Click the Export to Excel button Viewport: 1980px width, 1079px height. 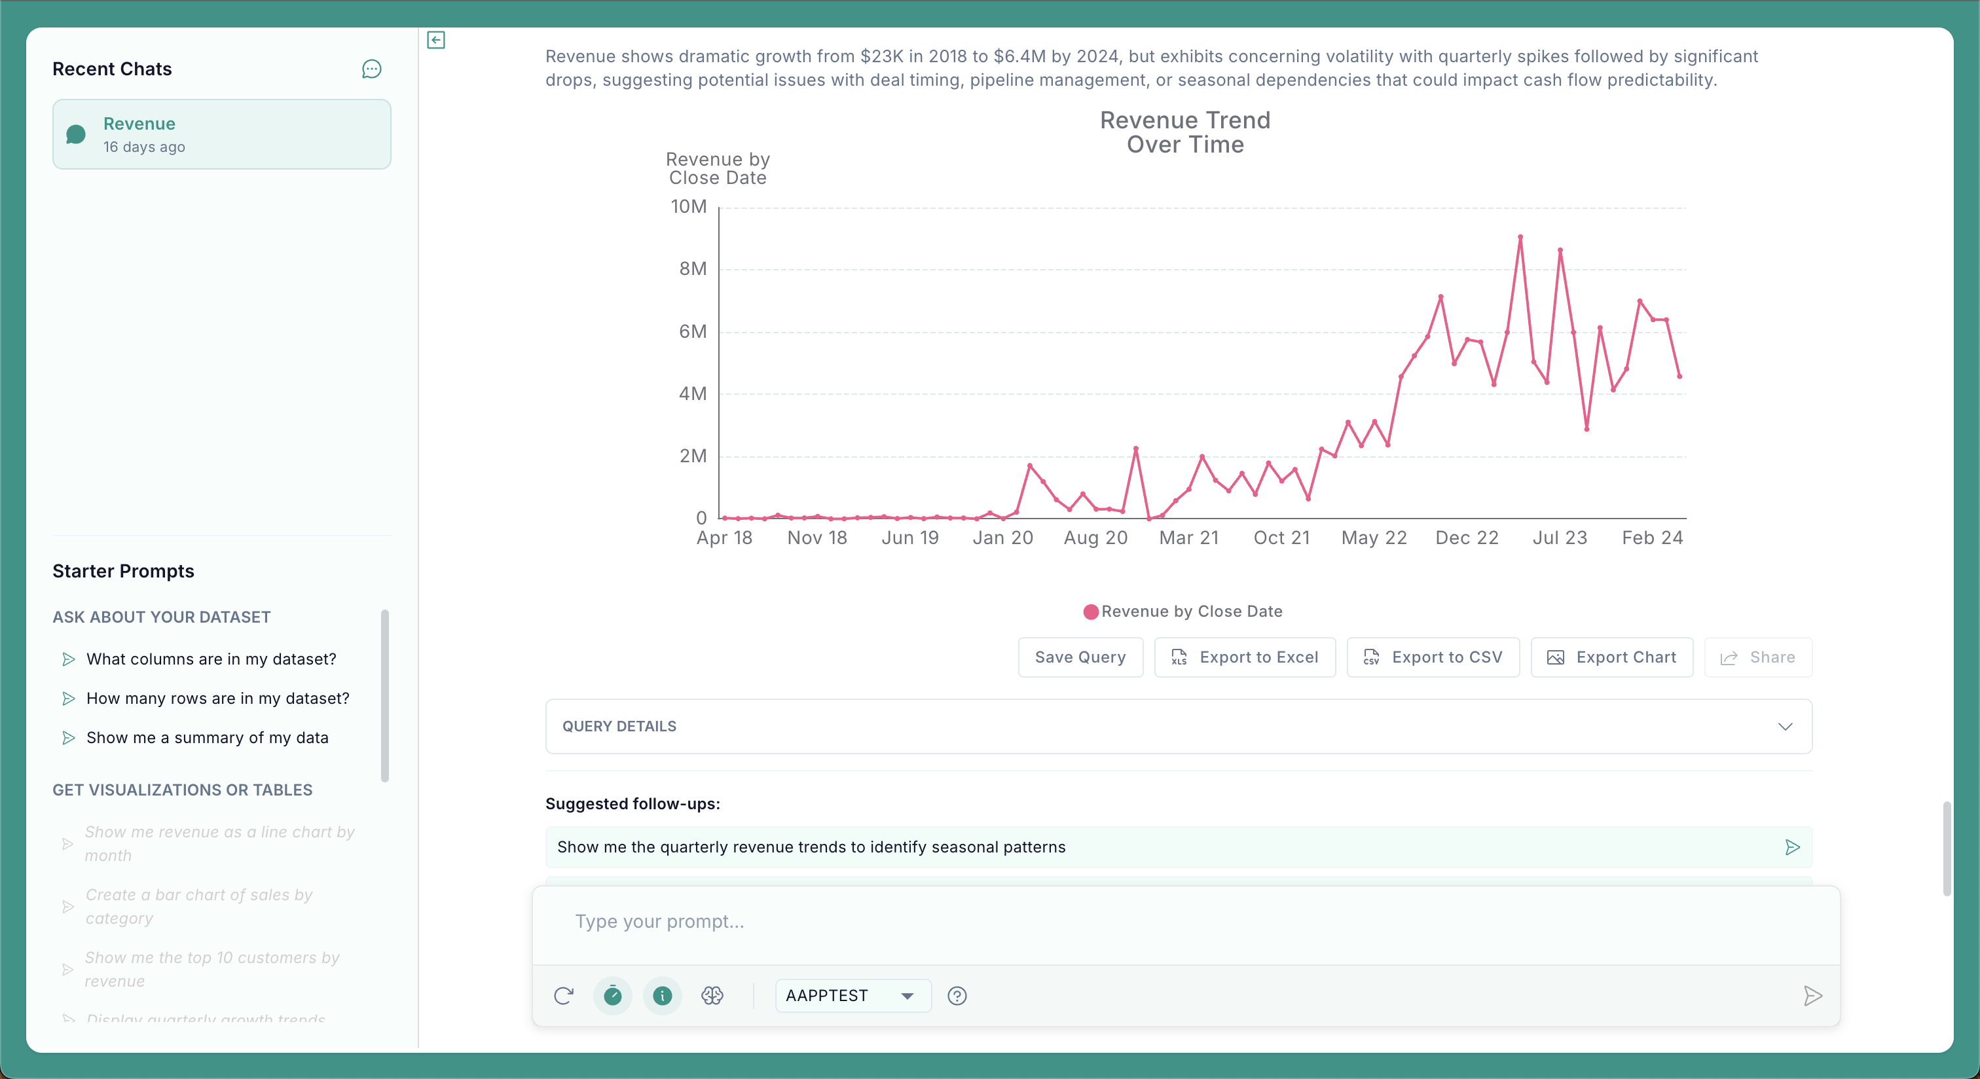pyautogui.click(x=1245, y=657)
